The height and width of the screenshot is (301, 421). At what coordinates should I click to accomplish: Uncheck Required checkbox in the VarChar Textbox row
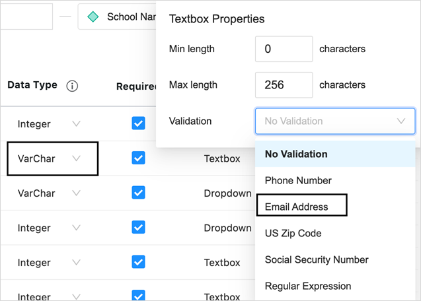[138, 158]
